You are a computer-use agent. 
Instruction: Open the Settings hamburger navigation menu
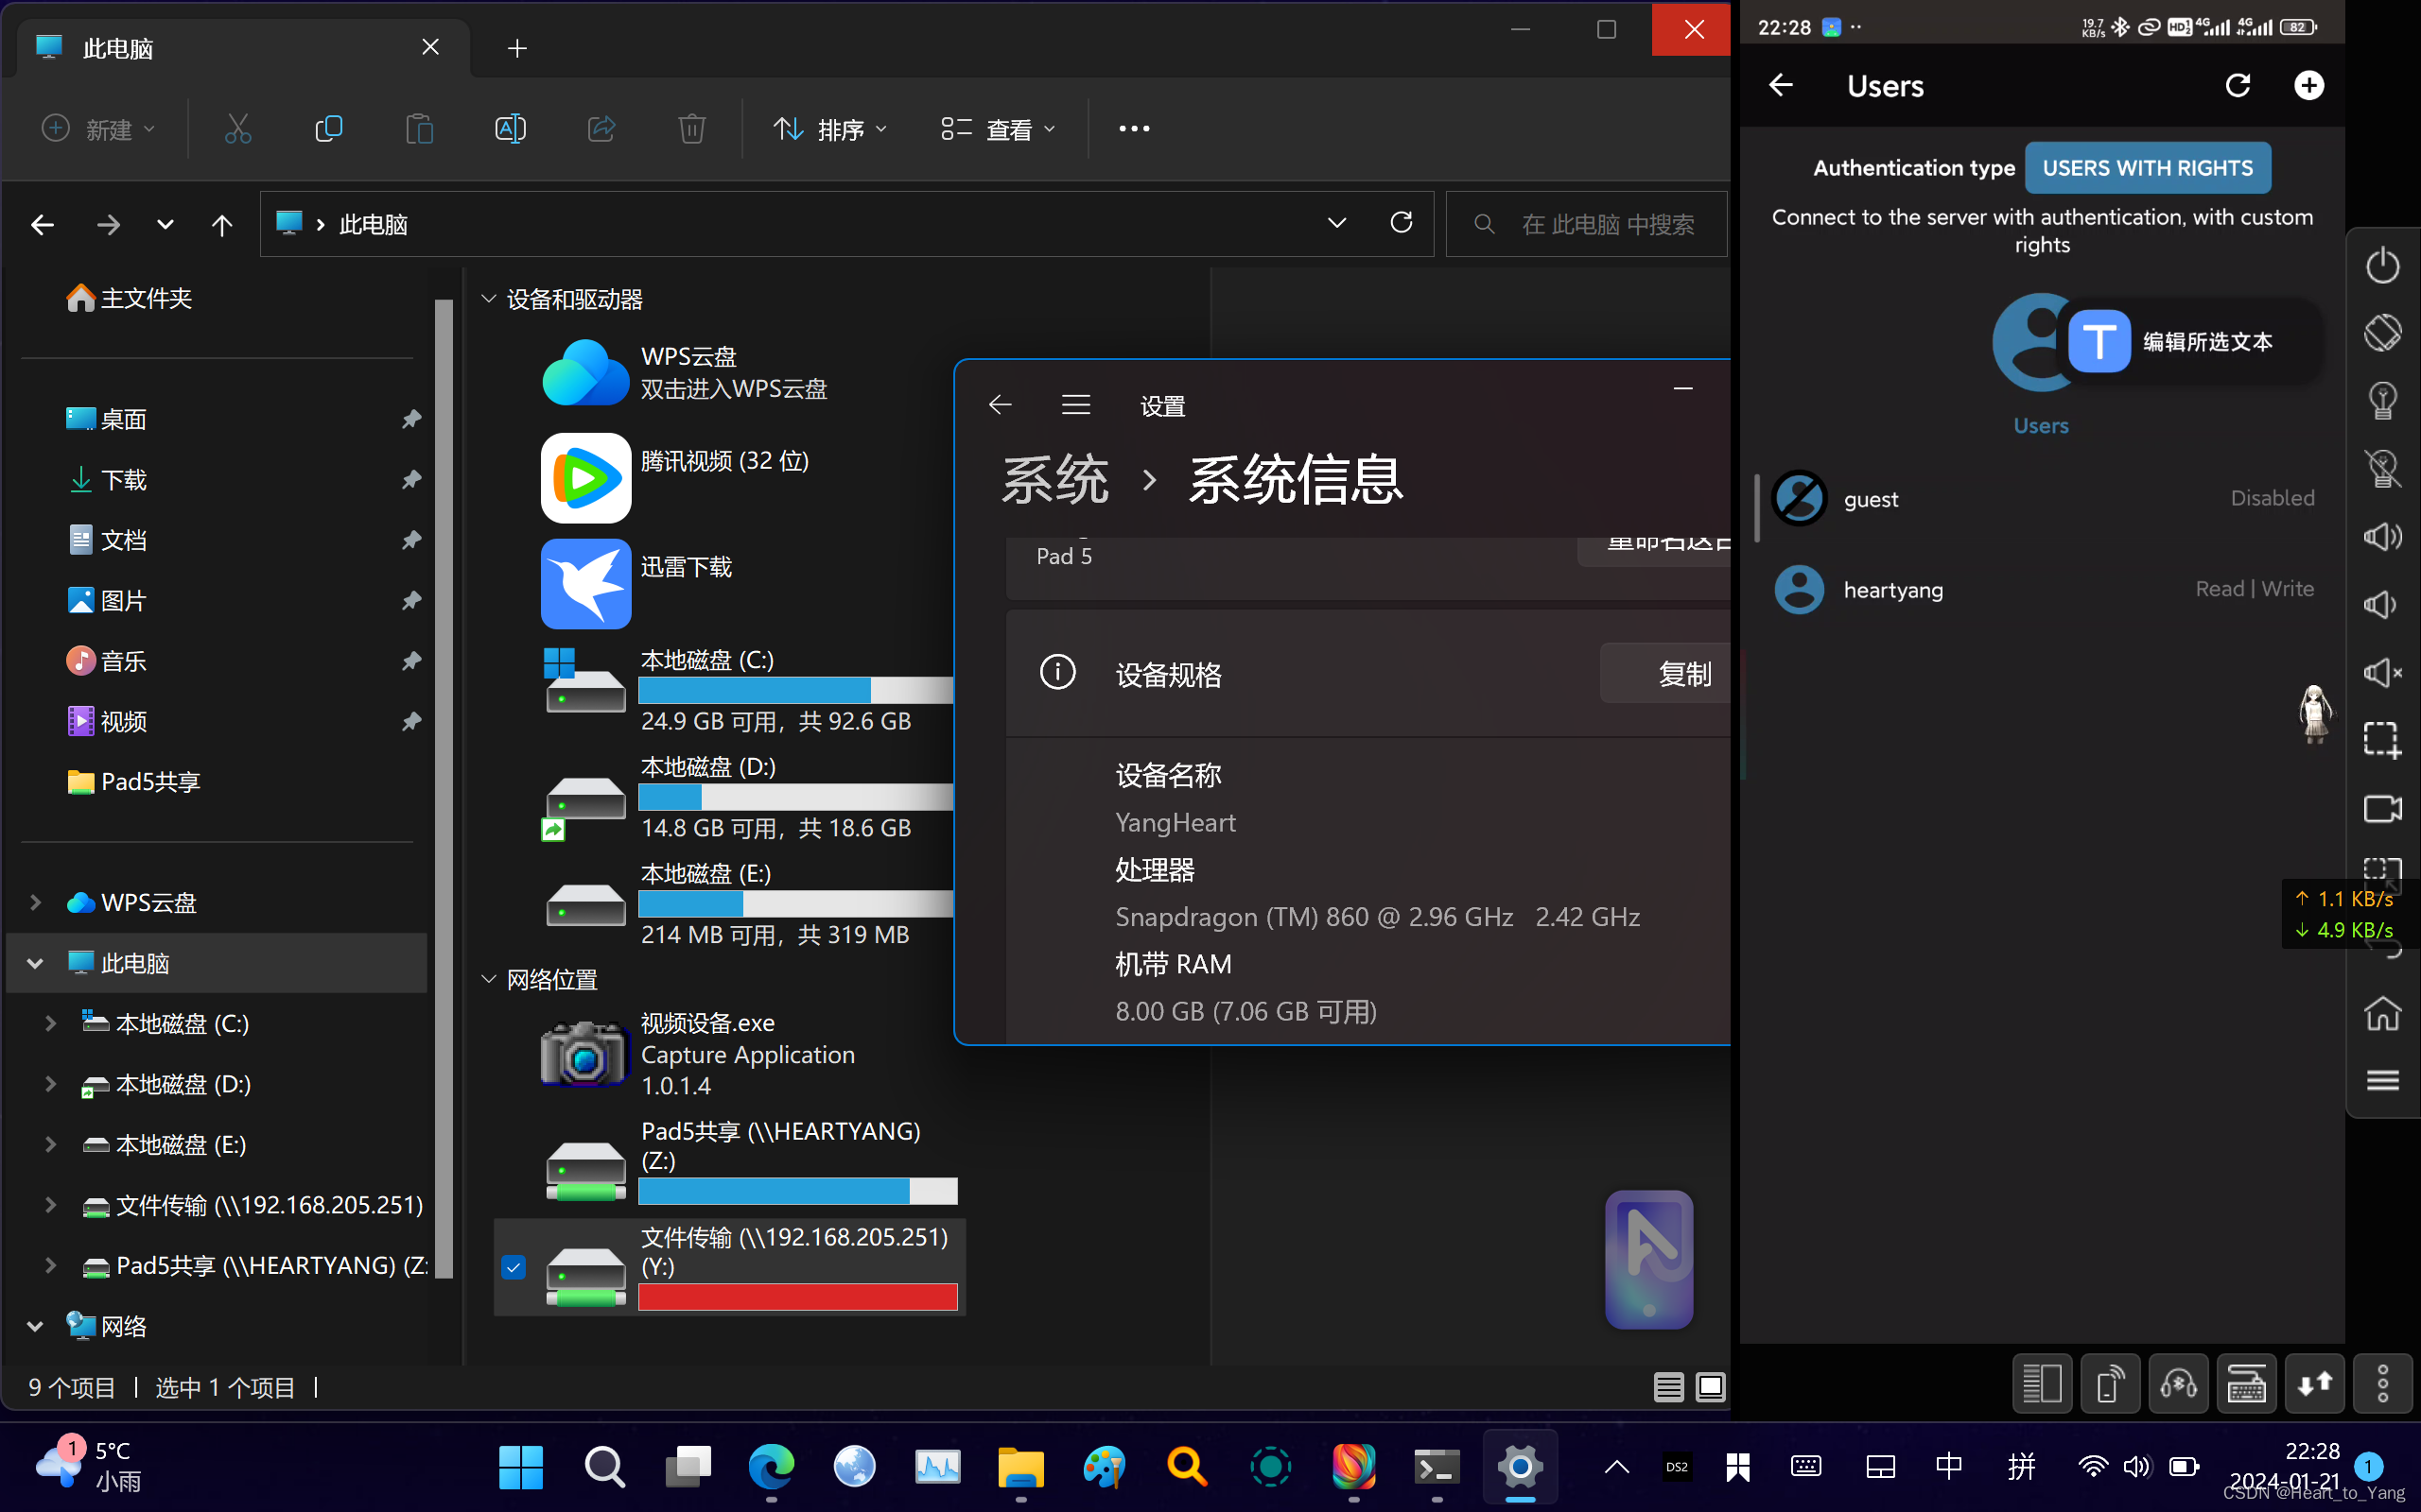1075,404
